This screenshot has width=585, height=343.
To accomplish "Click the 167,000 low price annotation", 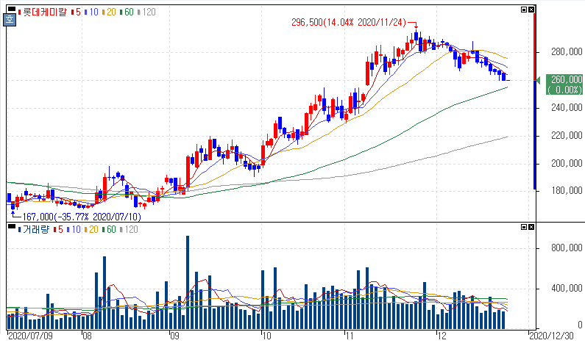I will 82,217.
